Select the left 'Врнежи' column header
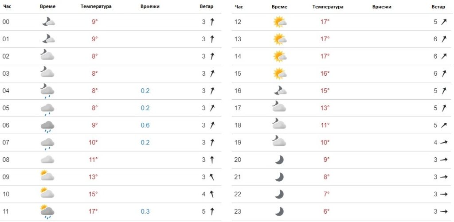The image size is (454, 222). (x=150, y=7)
